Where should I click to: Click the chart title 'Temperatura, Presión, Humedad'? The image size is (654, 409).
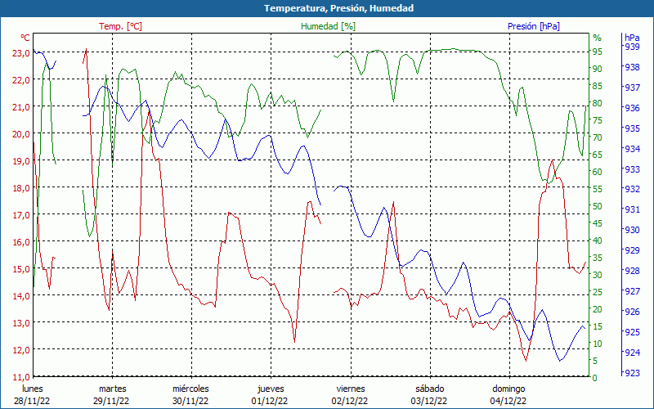pyautogui.click(x=338, y=8)
